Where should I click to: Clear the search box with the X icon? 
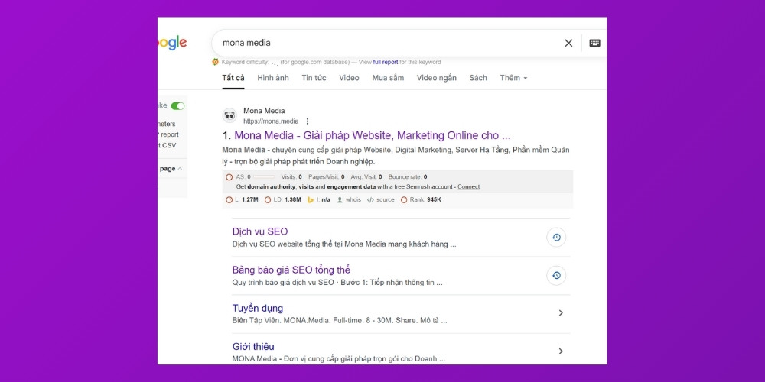pyautogui.click(x=568, y=43)
